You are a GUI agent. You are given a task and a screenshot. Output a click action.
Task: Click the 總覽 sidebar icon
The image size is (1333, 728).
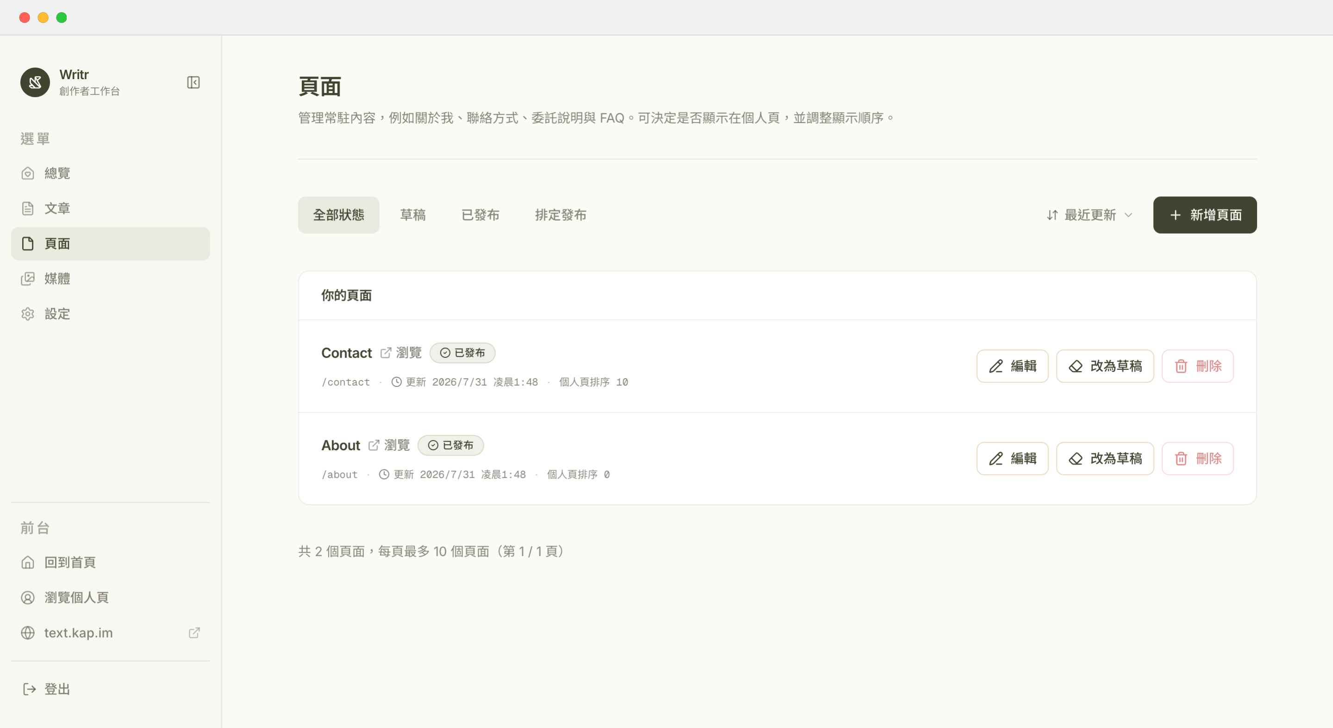(28, 173)
